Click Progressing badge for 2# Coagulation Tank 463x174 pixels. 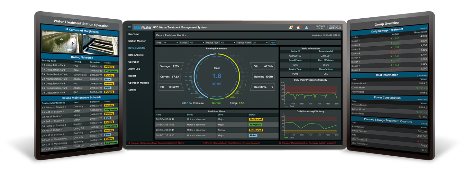tap(111, 71)
